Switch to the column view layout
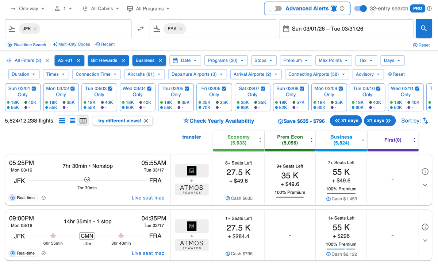Image resolution: width=438 pixels, height=264 pixels. tap(83, 121)
